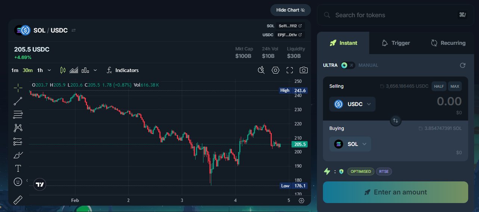Take a chart snapshot with camera icon

click(304, 70)
